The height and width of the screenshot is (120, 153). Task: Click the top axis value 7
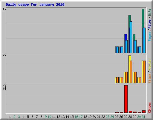pos(4,9)
